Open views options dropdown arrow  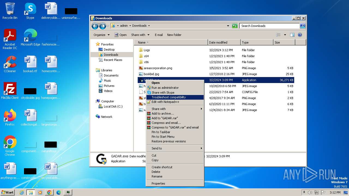(x=285, y=35)
